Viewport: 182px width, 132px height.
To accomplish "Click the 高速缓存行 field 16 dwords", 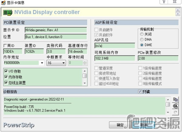I will [78, 51].
